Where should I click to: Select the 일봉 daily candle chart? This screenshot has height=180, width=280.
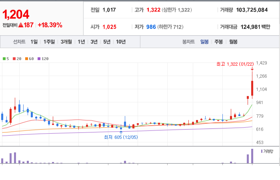[204, 42]
